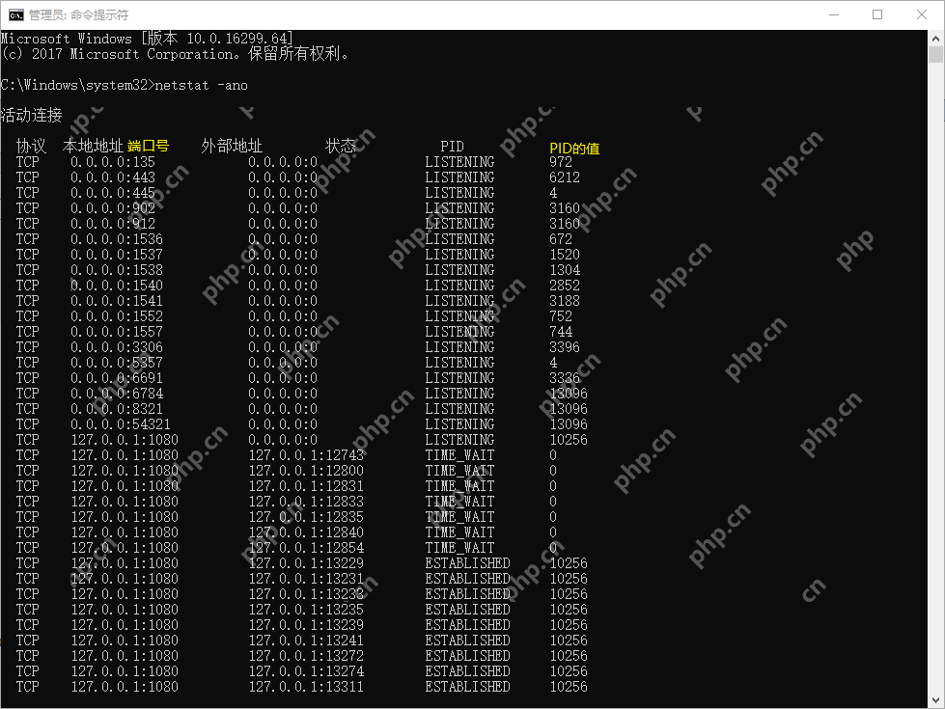Click the 活动连接 heading text
This screenshot has height=709, width=945.
coord(30,115)
